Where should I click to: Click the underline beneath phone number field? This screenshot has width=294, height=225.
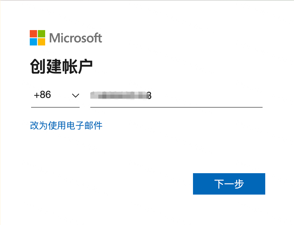[176, 107]
